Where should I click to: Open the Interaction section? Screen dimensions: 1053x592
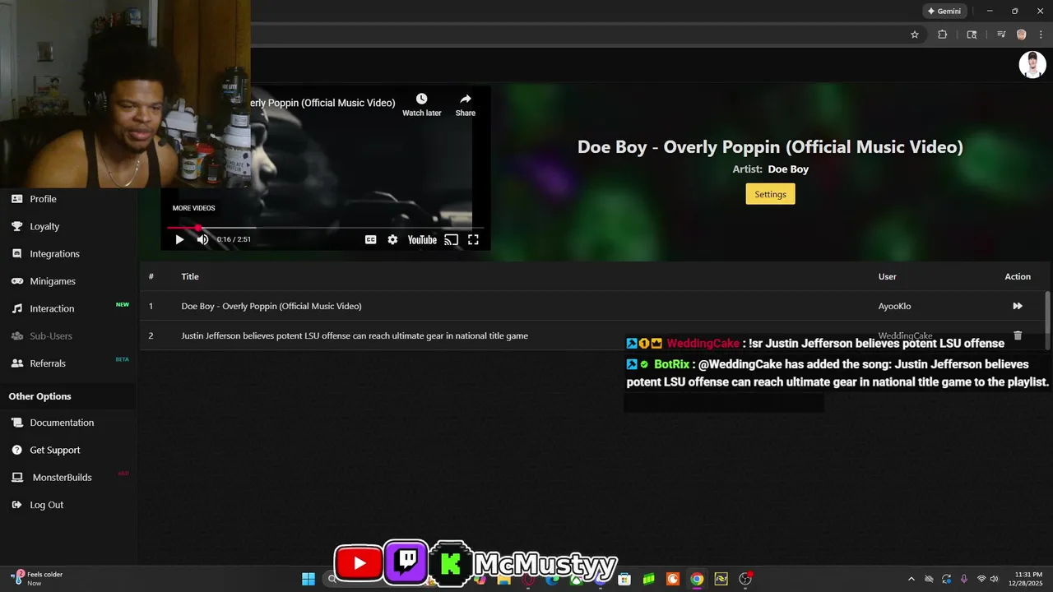click(x=52, y=308)
